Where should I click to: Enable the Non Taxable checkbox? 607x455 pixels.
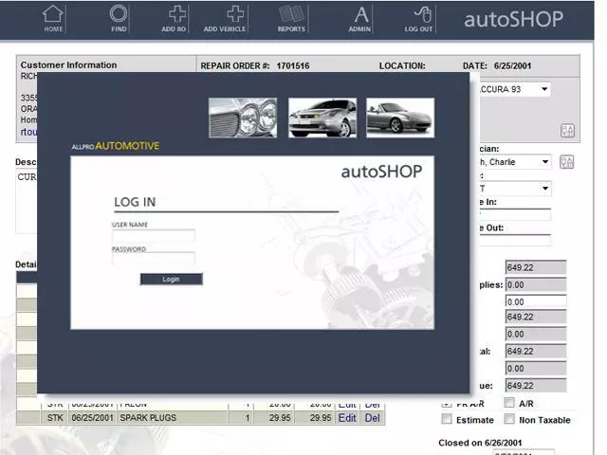(509, 419)
